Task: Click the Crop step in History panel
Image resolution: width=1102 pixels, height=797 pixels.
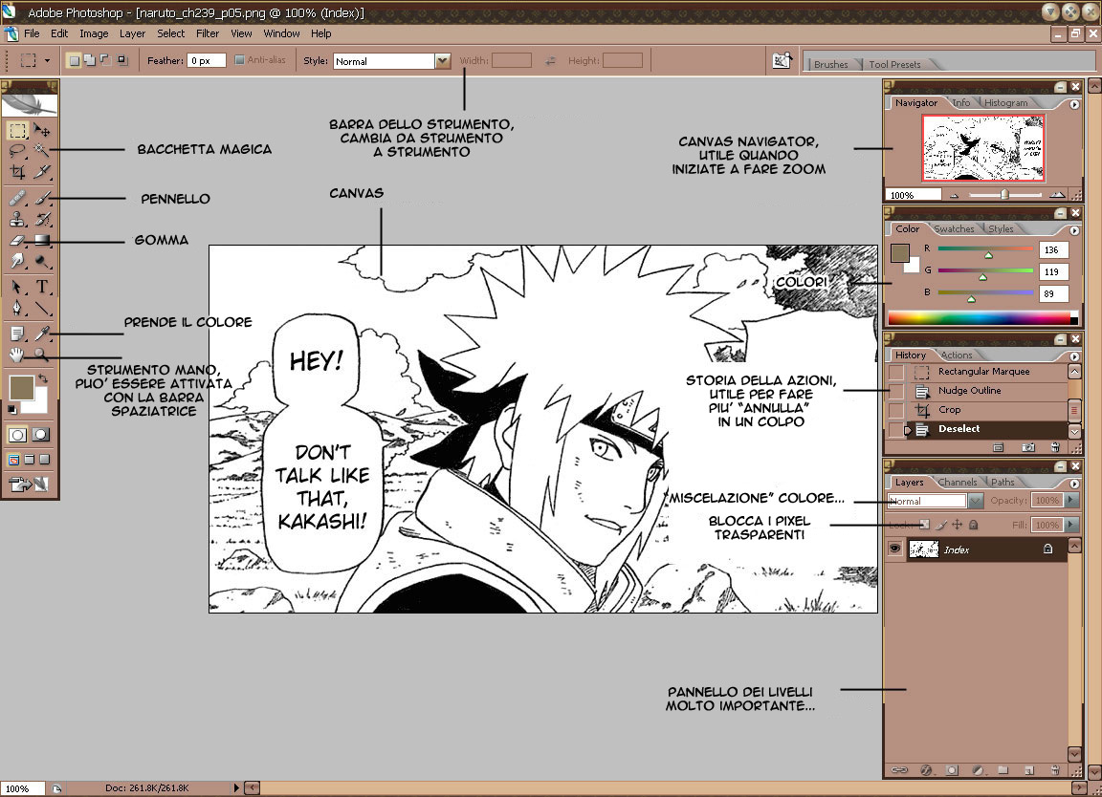Action: tap(949, 409)
